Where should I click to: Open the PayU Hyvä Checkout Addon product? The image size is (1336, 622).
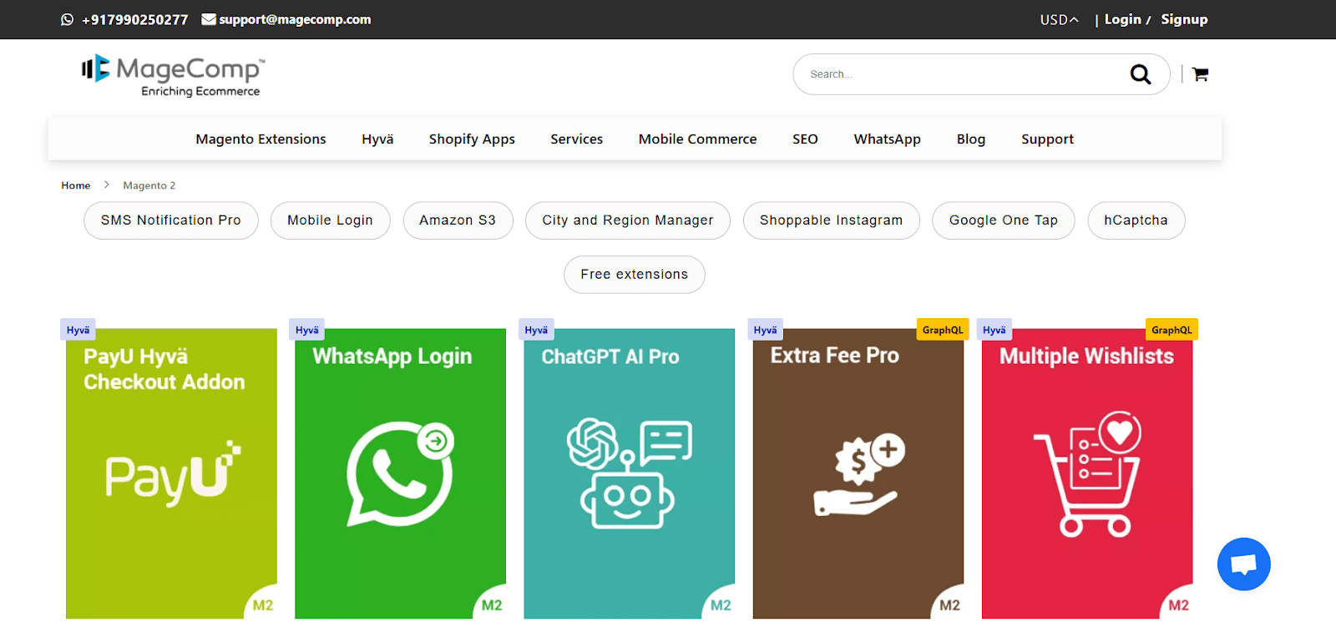[171, 473]
